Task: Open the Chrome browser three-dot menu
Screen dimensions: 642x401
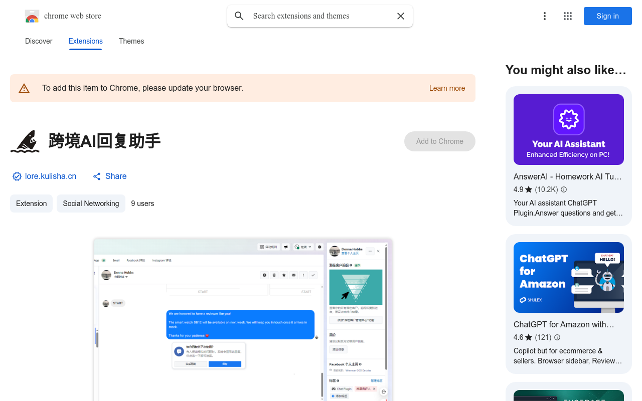Action: pos(545,16)
